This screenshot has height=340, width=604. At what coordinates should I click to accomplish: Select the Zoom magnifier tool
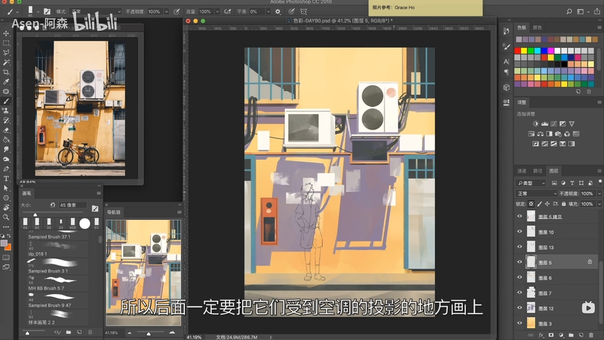7,217
